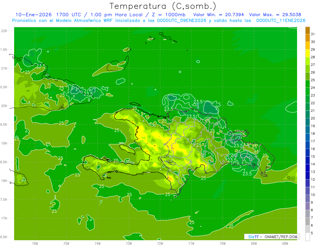Click the number 5 on the color scale
Screen dimensions: 320x247
(312, 233)
